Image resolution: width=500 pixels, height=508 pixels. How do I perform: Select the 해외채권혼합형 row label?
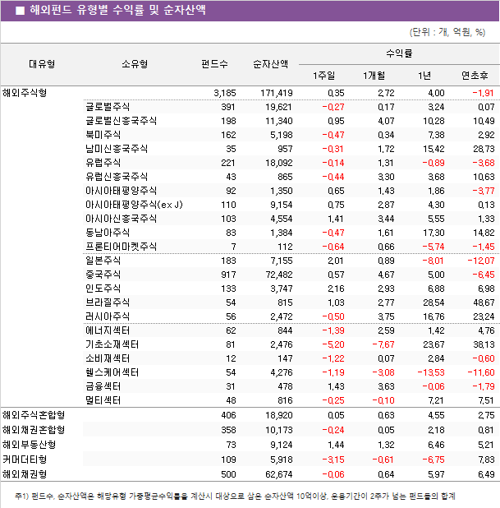pos(34,430)
